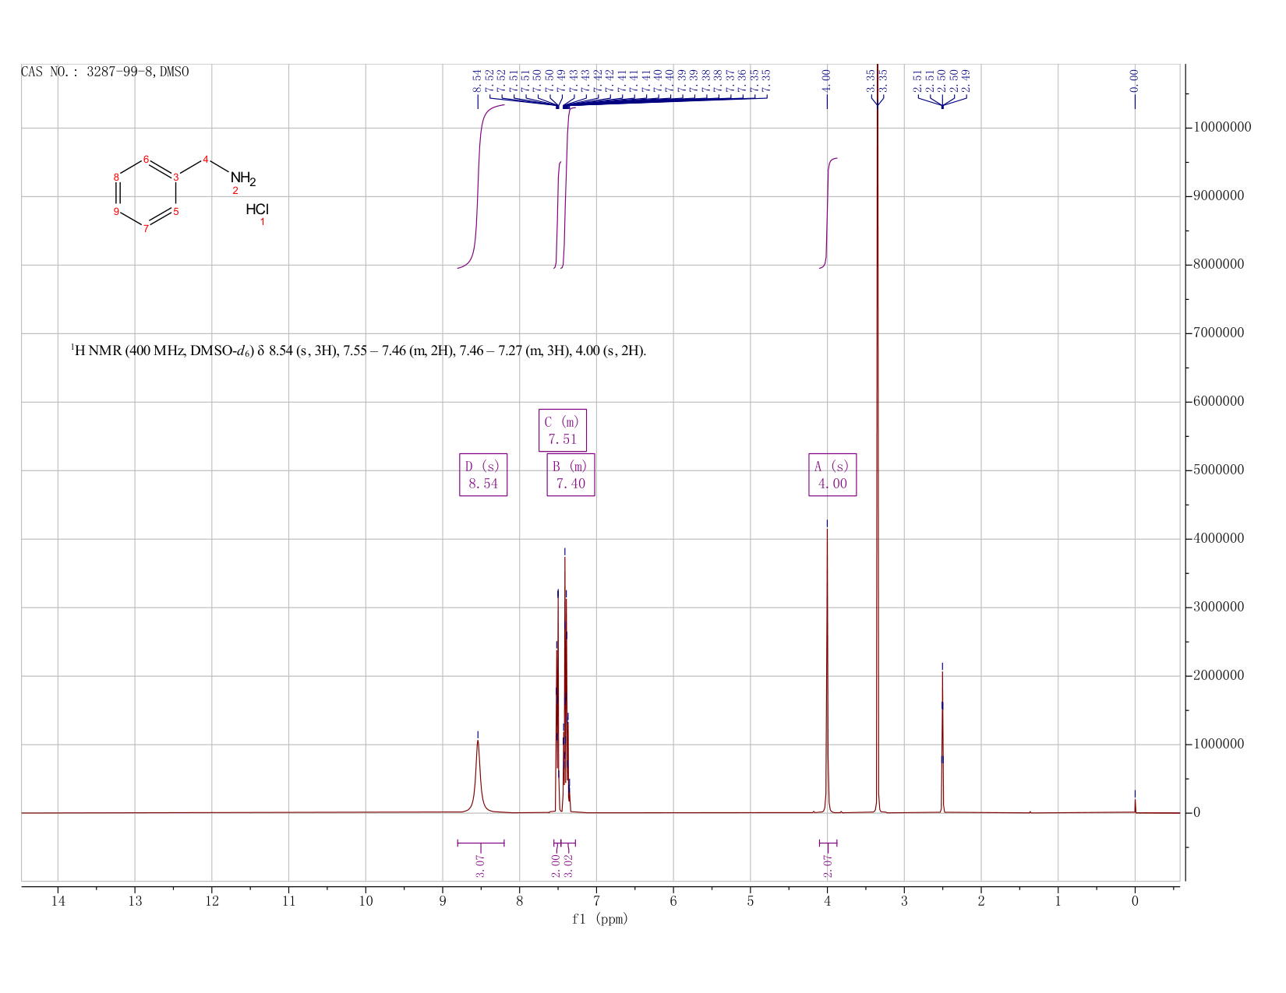Click the 10000000 intensity axis label
This screenshot has width=1286, height=993.
(x=1222, y=128)
